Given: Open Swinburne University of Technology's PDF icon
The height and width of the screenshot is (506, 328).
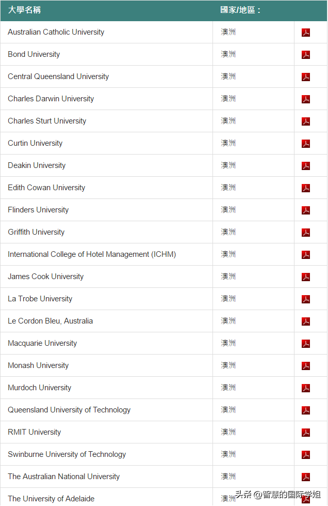Looking at the screenshot, I should [x=306, y=455].
